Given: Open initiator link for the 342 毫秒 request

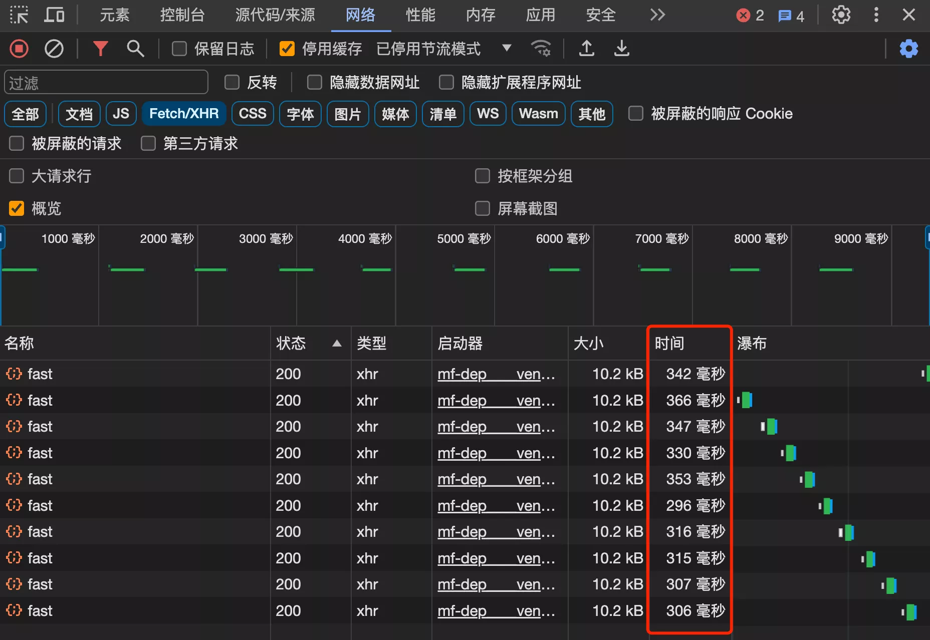Looking at the screenshot, I should tap(496, 374).
